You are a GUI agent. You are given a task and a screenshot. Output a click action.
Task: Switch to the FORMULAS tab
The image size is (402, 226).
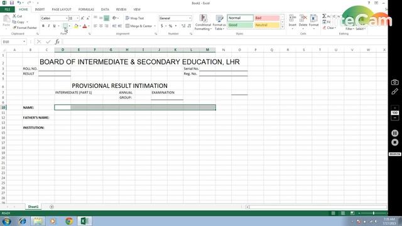(86, 9)
